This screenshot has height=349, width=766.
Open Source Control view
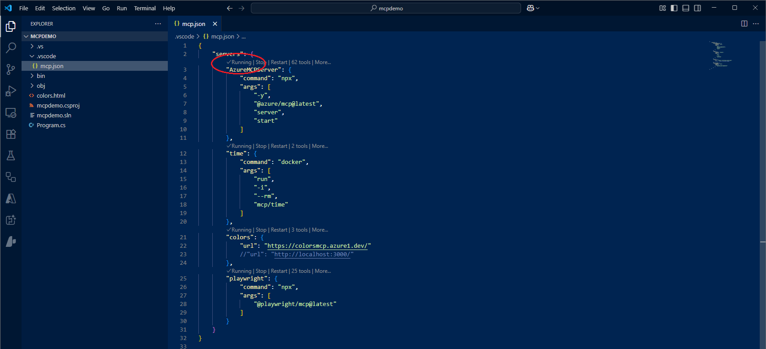(x=11, y=69)
